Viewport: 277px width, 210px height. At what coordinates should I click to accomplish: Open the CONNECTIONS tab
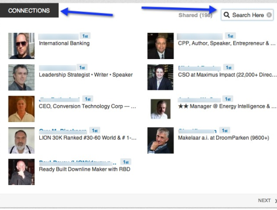pos(29,10)
